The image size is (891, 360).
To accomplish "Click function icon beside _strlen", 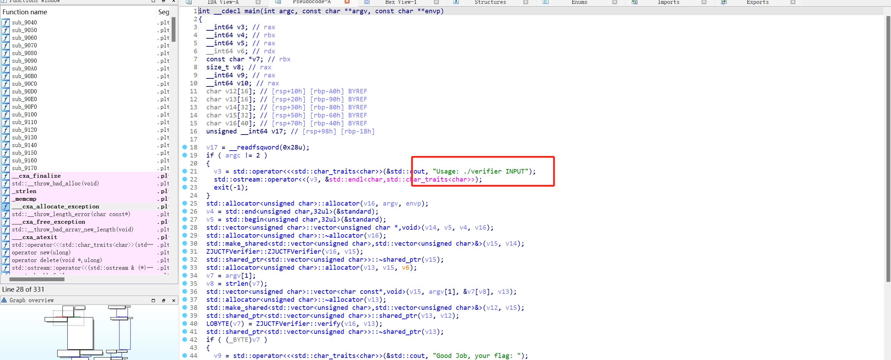I will coord(6,191).
